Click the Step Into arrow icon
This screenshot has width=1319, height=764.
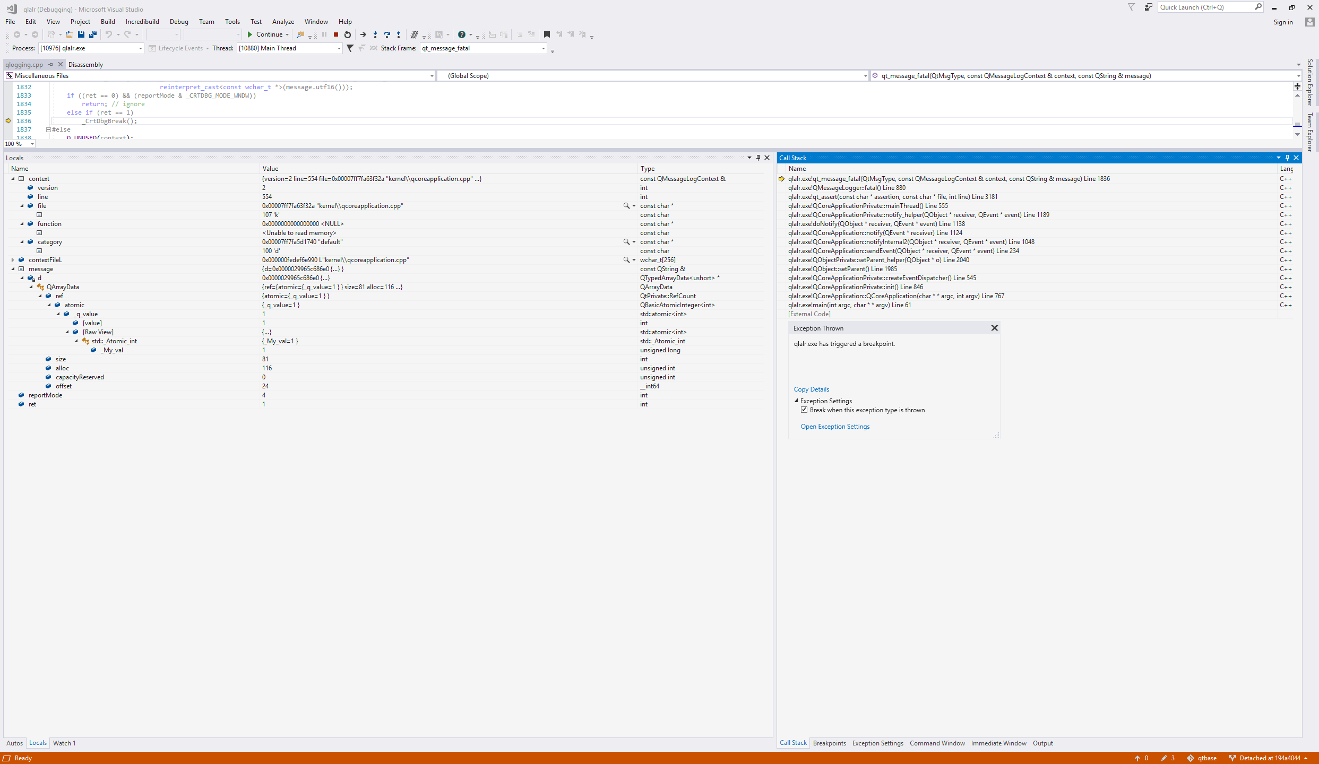click(375, 34)
